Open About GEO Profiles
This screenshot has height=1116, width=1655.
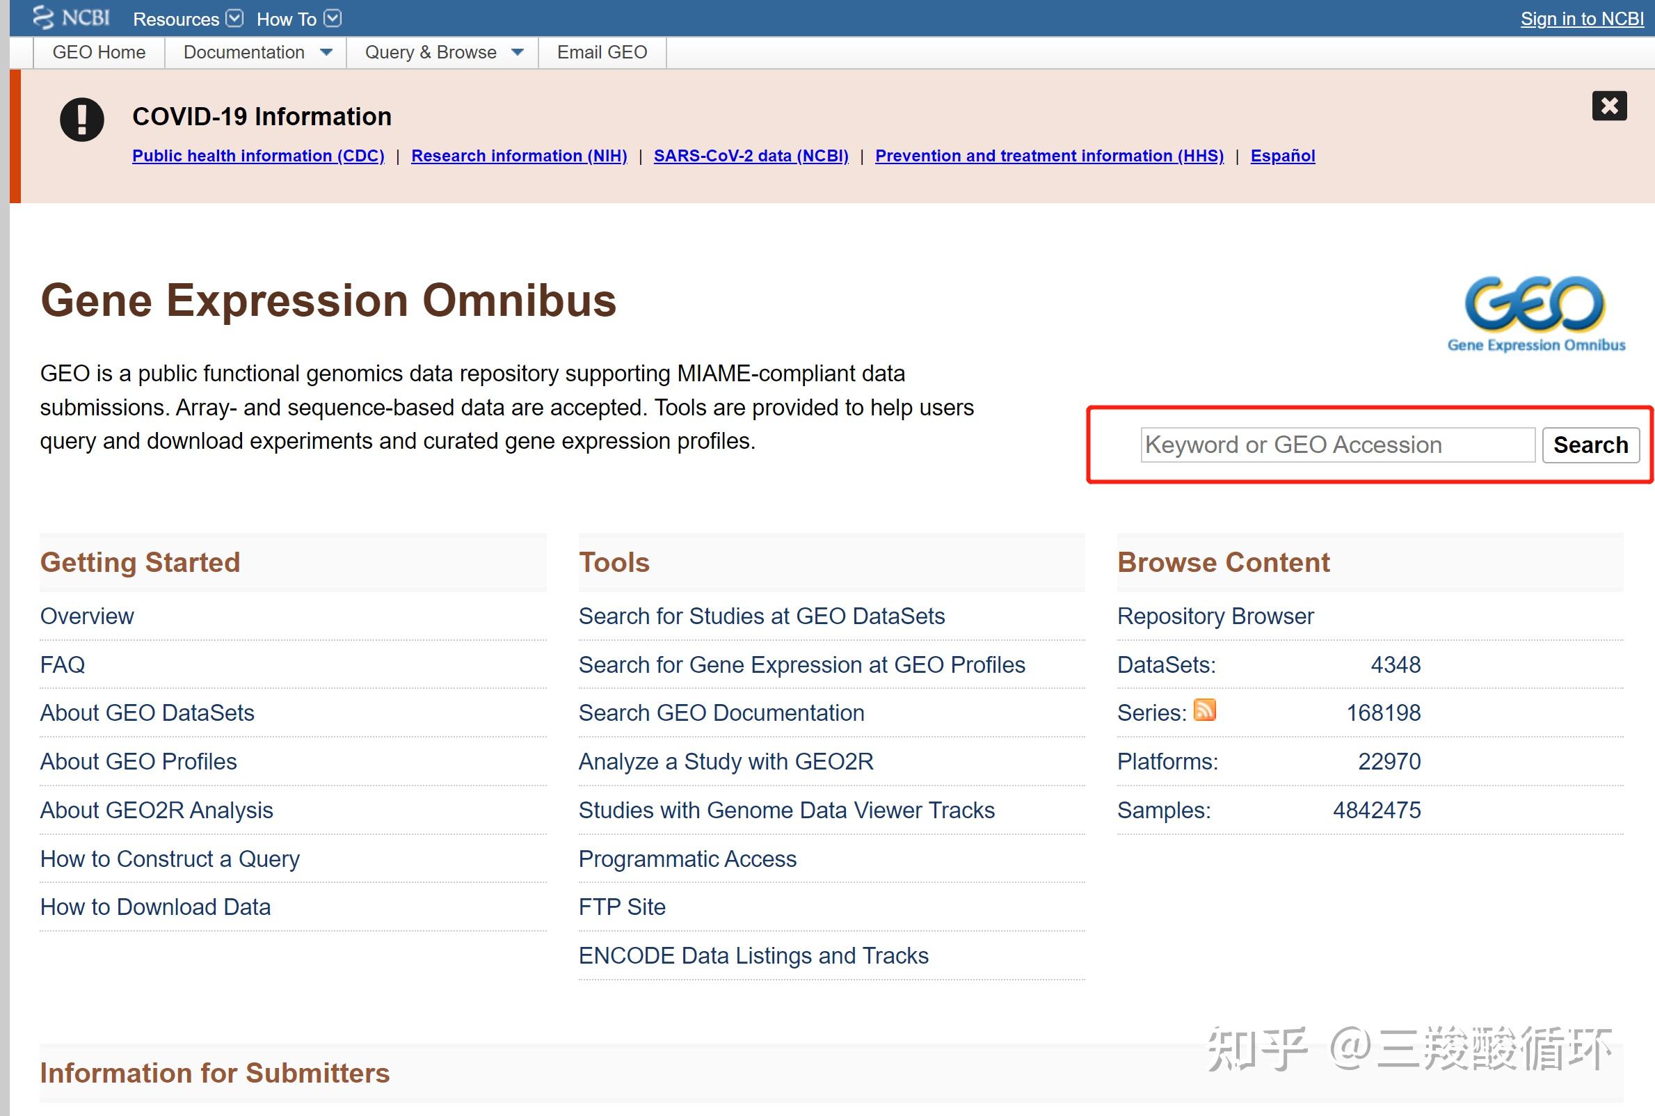138,762
